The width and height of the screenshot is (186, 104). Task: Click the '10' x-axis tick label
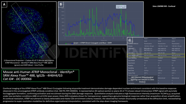[x=84, y=38]
